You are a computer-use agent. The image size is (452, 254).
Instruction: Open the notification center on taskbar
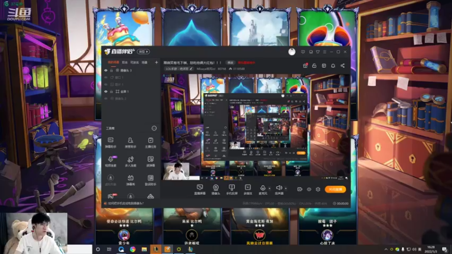click(445, 249)
